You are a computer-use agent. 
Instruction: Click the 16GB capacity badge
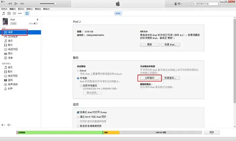[x=13, y=24]
